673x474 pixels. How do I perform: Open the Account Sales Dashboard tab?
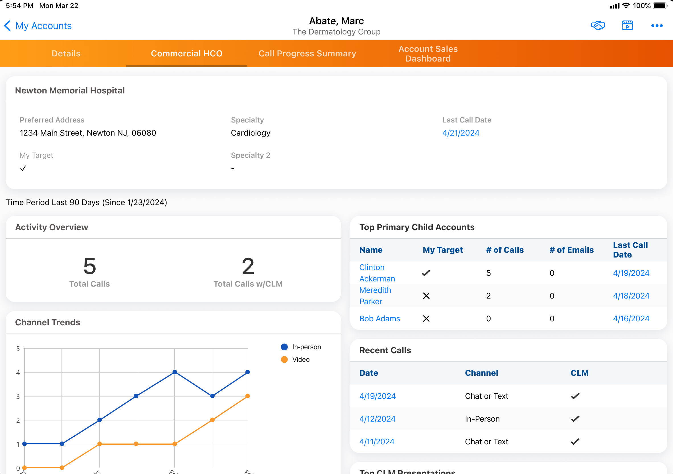click(428, 53)
